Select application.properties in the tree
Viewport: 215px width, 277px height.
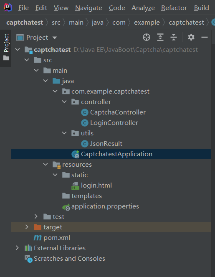pos(105,206)
